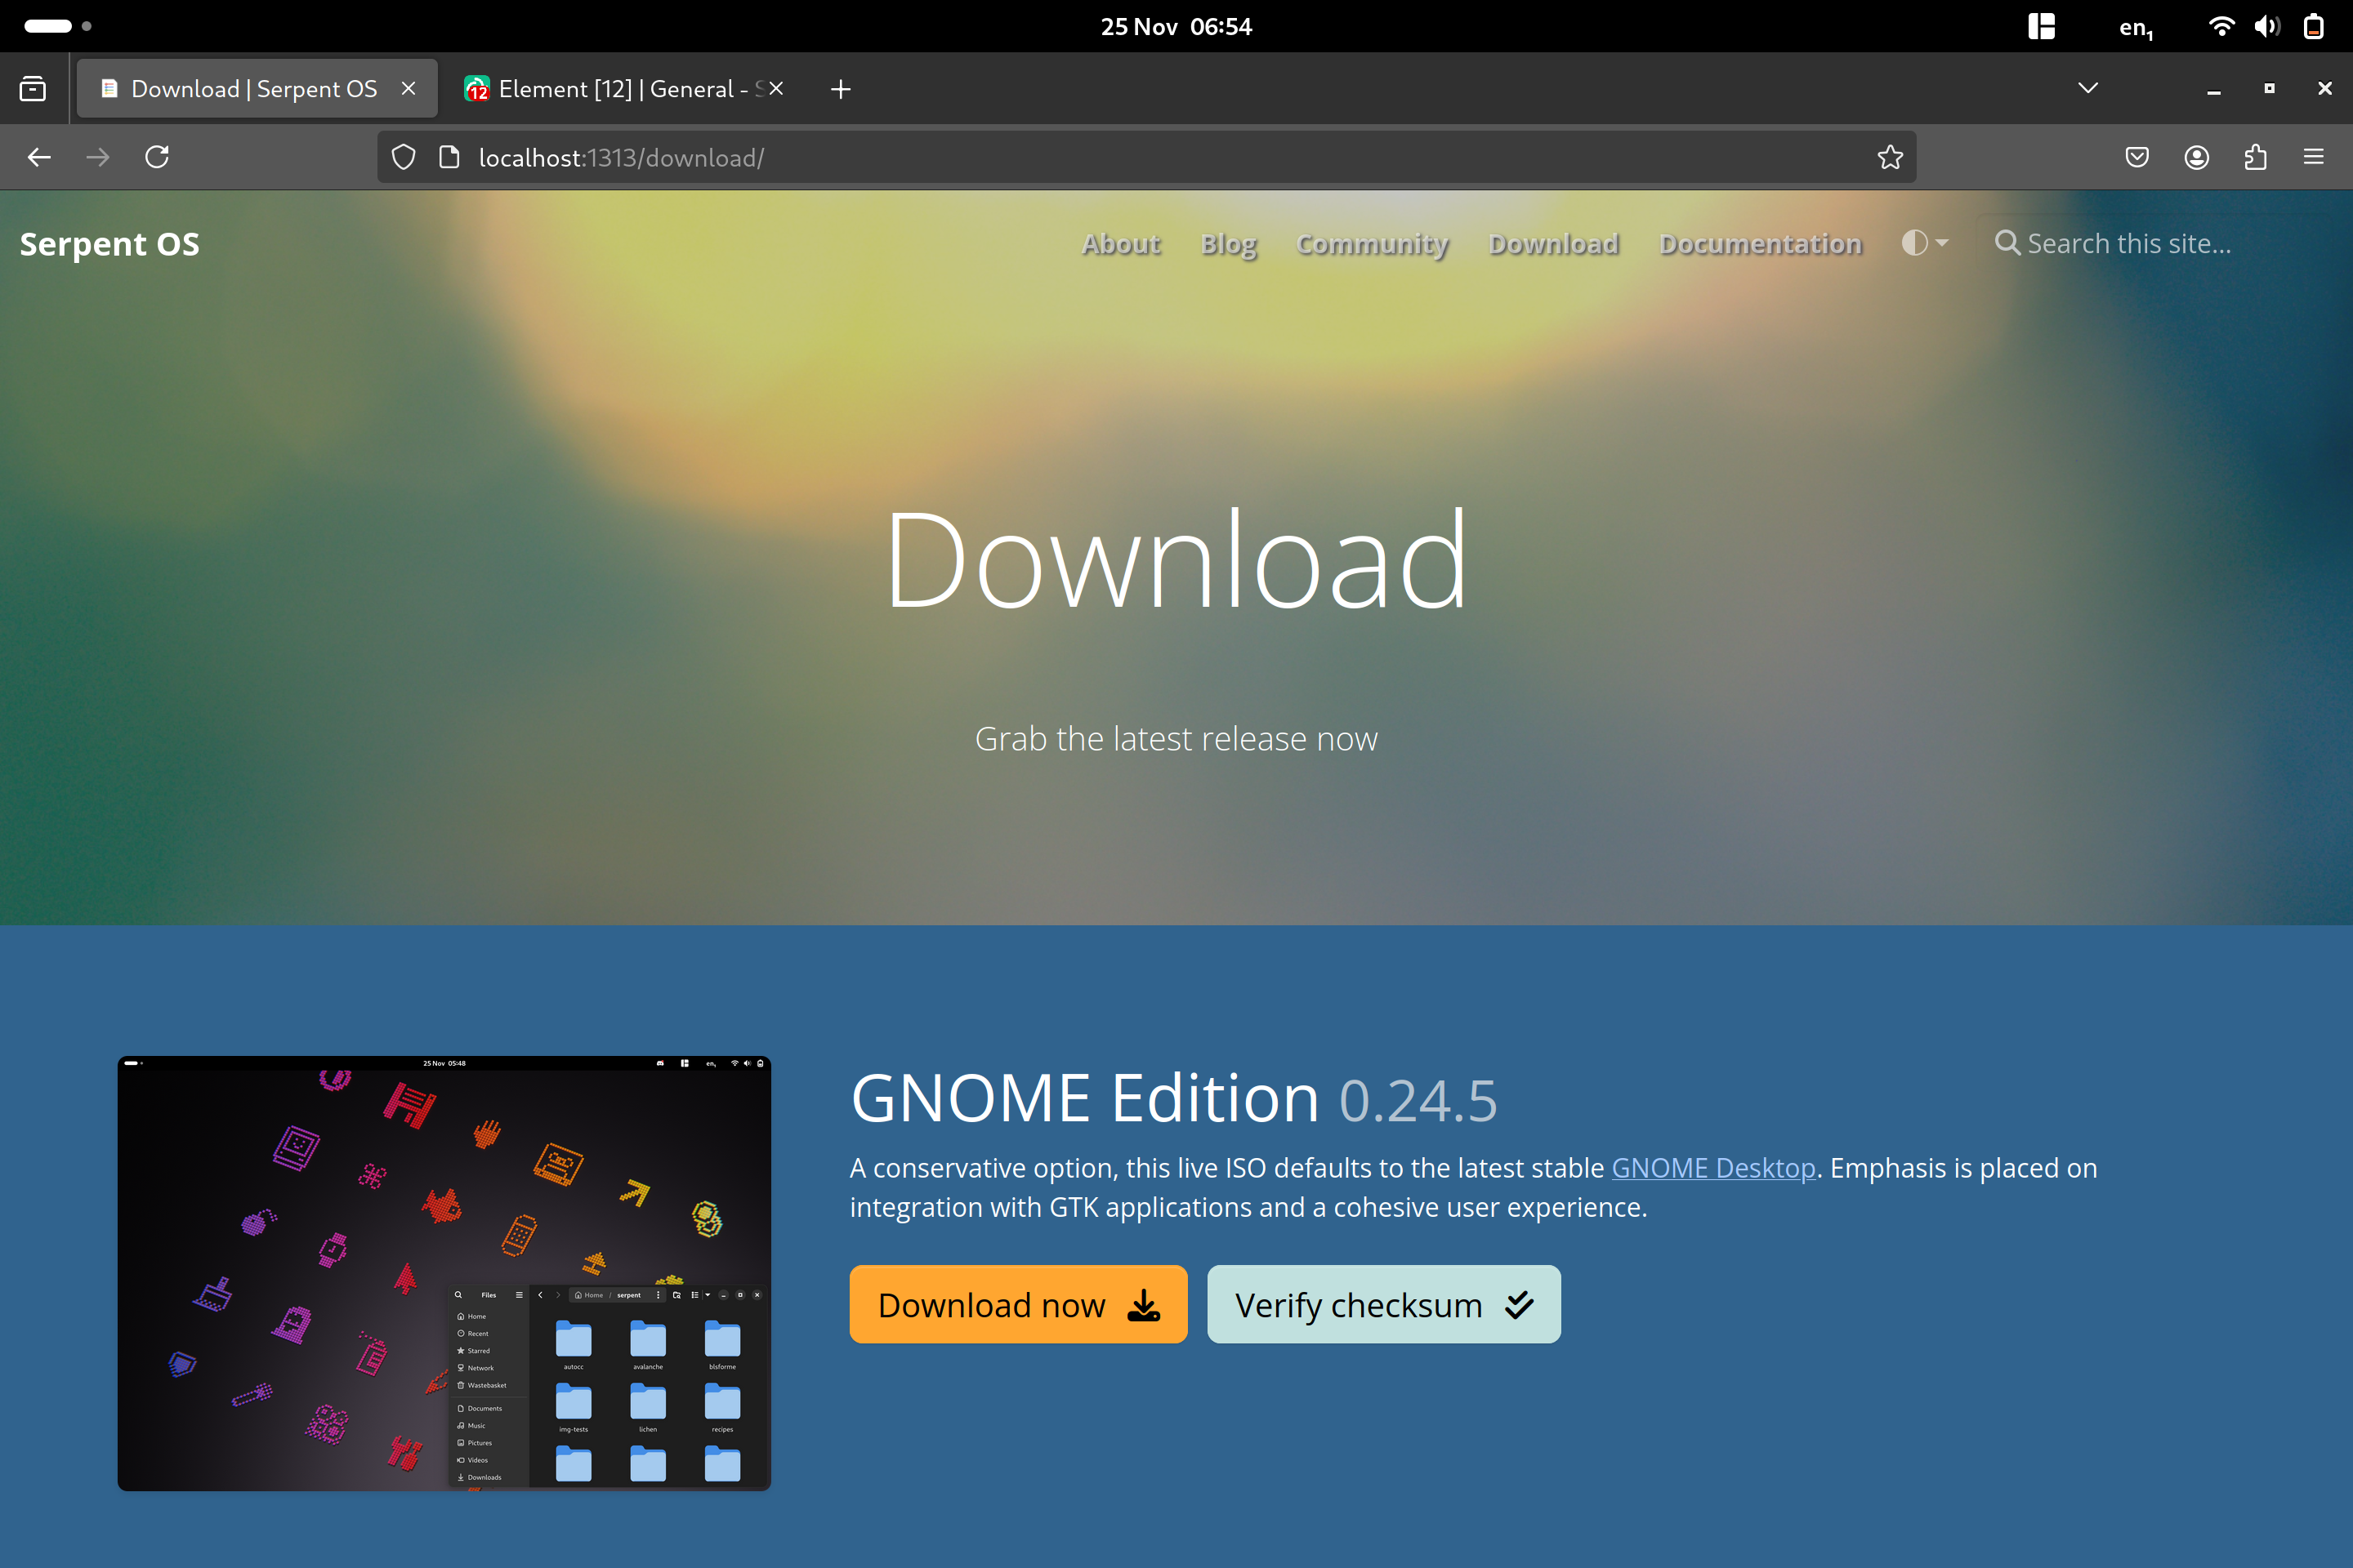Click the volume speaker icon

[x=2267, y=26]
